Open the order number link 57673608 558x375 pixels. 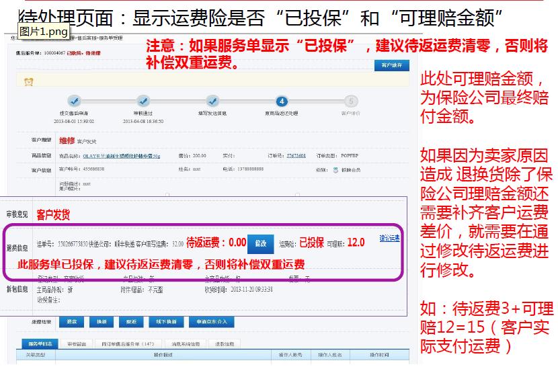(x=296, y=156)
